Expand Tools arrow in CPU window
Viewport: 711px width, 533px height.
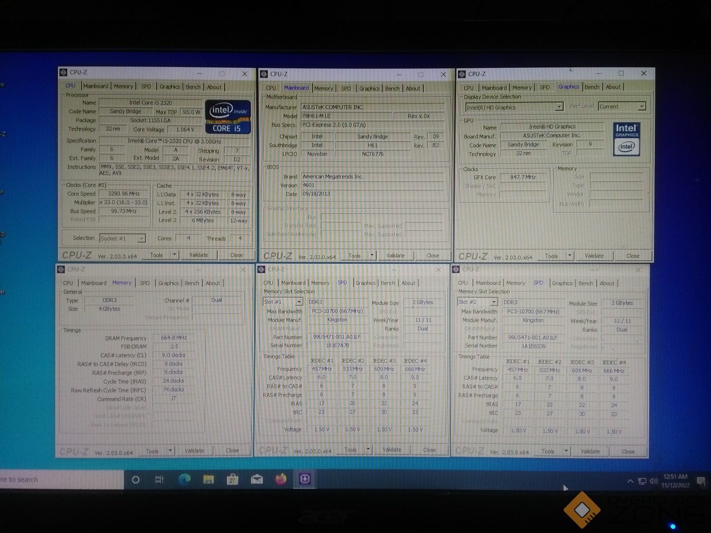[175, 255]
